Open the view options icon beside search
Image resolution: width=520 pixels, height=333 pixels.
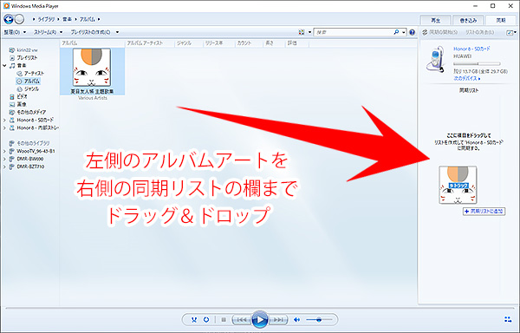tap(301, 32)
